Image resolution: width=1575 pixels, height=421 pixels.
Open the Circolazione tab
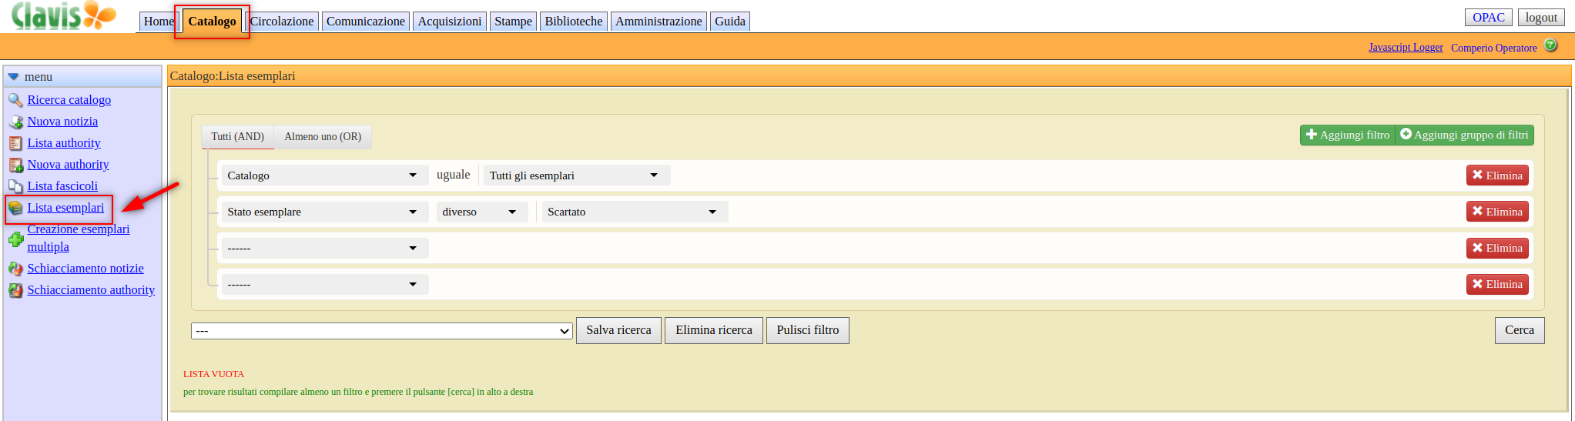(282, 22)
